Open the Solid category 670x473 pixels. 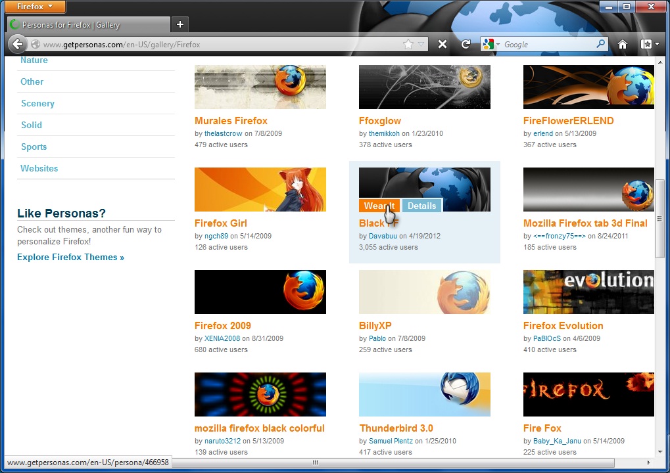[32, 125]
